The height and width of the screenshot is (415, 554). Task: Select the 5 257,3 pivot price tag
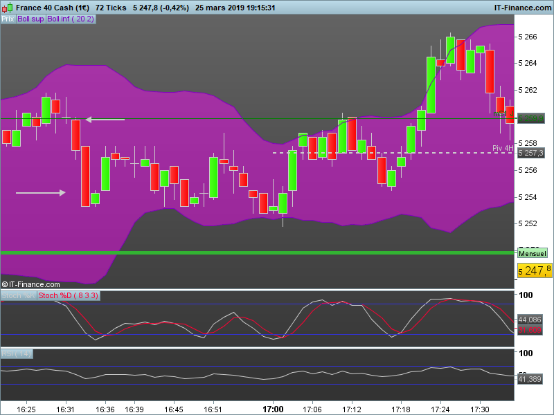point(530,153)
